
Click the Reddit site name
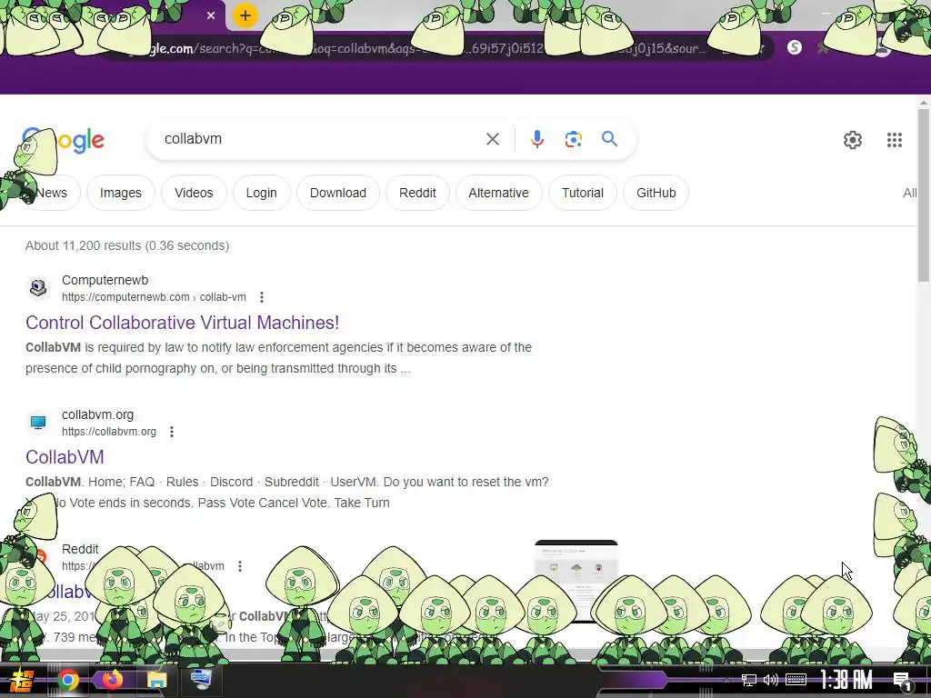80,549
